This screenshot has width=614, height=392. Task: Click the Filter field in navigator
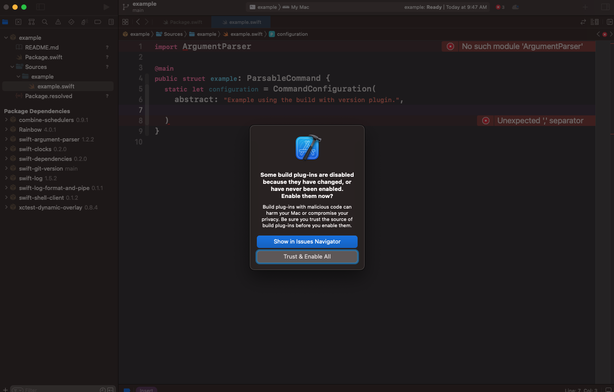click(x=57, y=389)
